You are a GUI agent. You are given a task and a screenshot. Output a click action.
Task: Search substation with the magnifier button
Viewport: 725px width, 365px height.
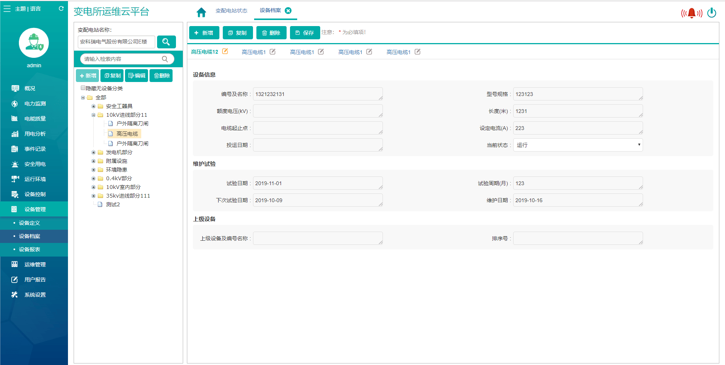(166, 42)
